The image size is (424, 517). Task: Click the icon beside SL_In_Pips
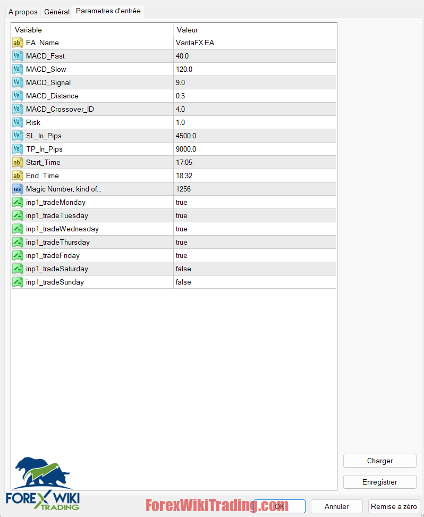point(18,136)
